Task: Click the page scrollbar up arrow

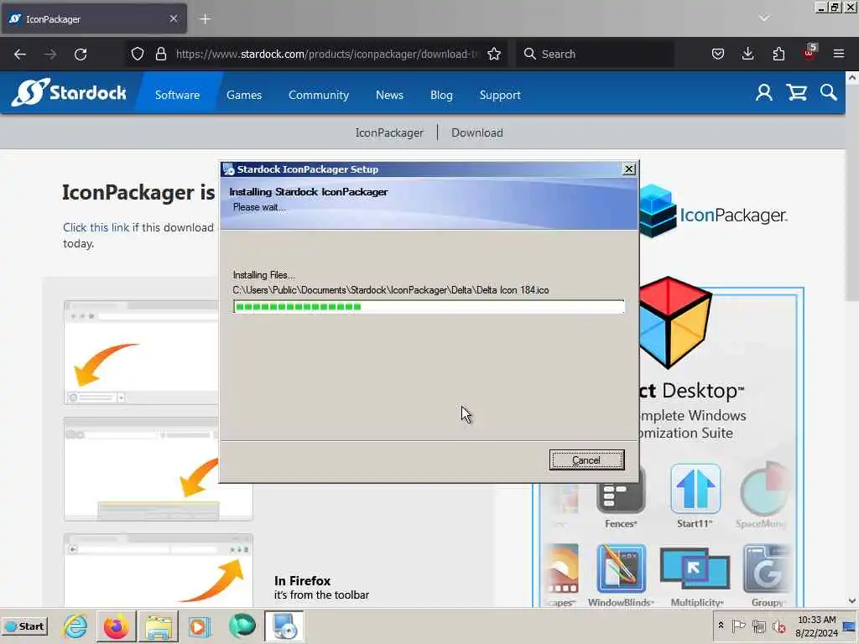Action: click(852, 78)
